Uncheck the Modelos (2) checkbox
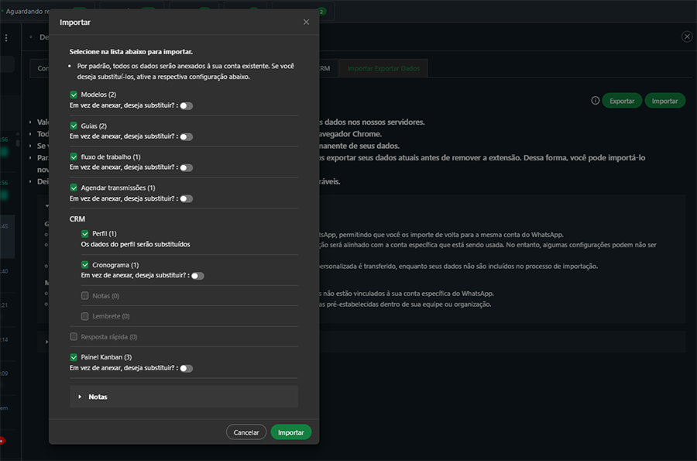Image resolution: width=697 pixels, height=461 pixels. click(x=74, y=95)
